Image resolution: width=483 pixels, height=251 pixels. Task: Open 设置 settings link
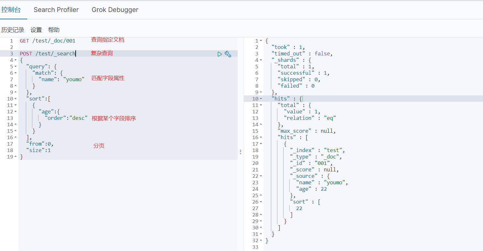pyautogui.click(x=36, y=30)
